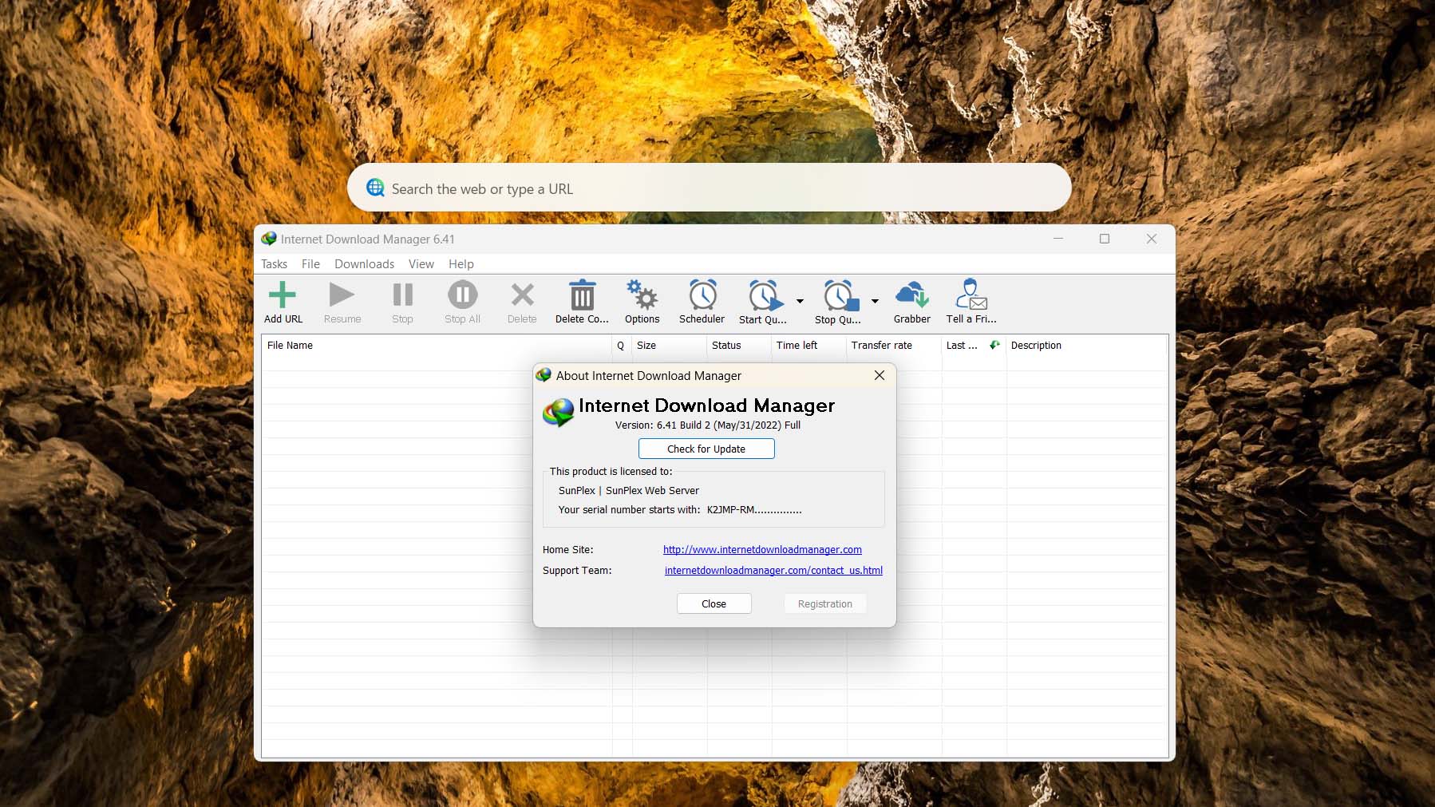Open the contact_us.html support link
This screenshot has height=807, width=1435.
click(x=773, y=571)
